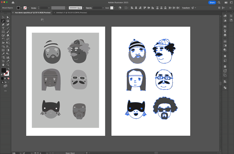
Task: Select the Shaper tool
Action: [x=3, y=35]
